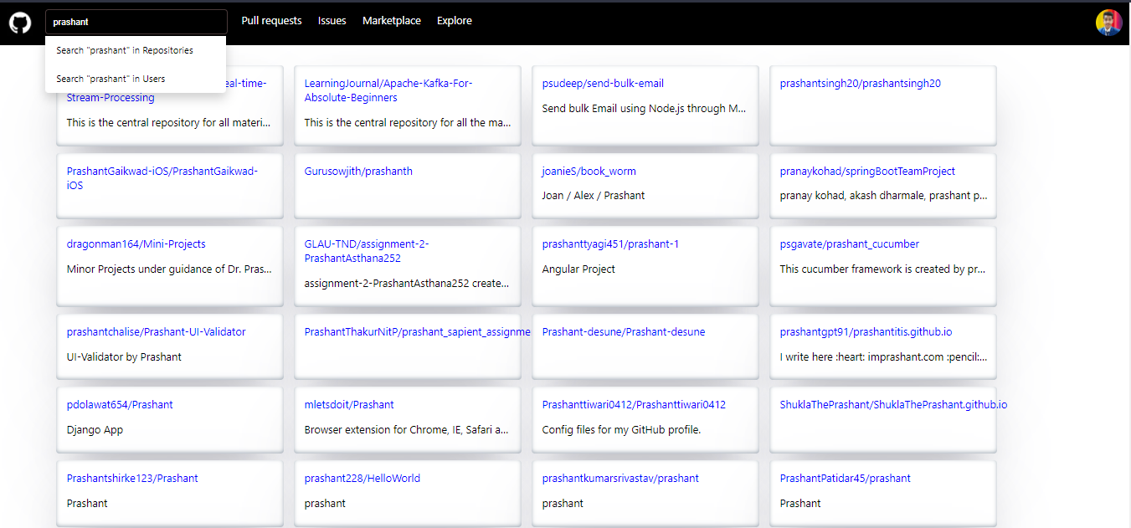
Task: Click inside the search input field
Action: [136, 21]
